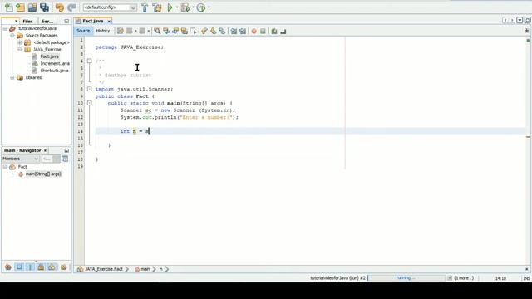The image size is (532, 299).
Task: Click main breadcrumb in editor footer
Action: 145,269
